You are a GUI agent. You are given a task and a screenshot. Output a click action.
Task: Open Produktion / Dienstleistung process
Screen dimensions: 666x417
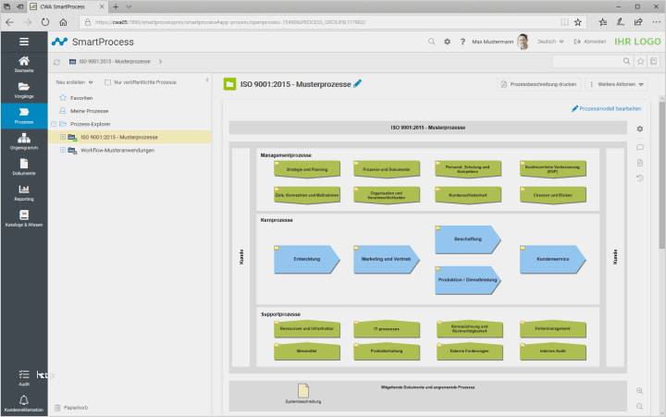tap(468, 280)
